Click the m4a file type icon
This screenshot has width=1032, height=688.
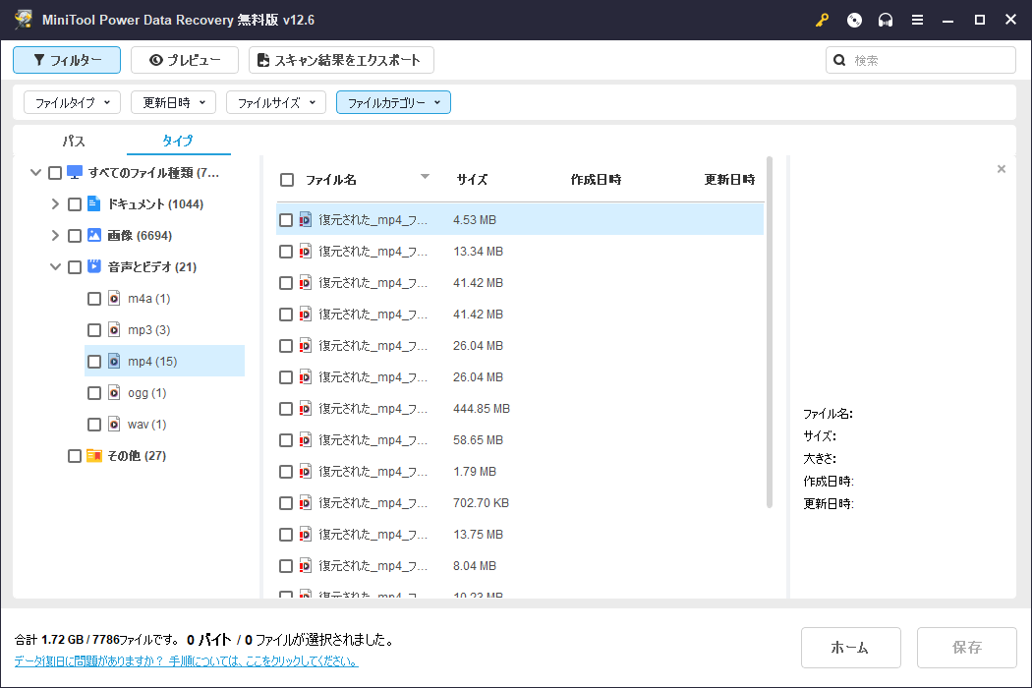[114, 298]
